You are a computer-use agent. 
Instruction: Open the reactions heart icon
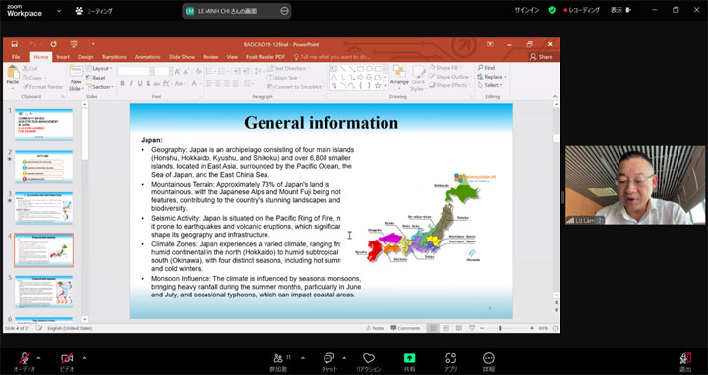369,358
